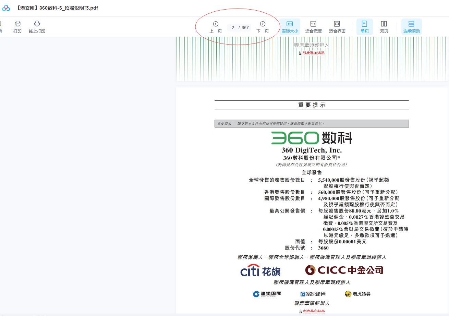Click the 富途證券 logo

313,294
